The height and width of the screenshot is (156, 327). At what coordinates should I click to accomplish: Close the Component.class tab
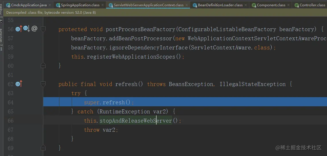pos(288,5)
